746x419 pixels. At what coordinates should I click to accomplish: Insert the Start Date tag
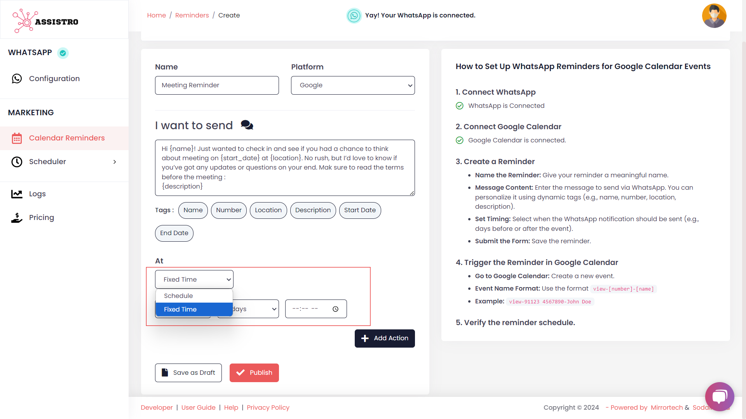pyautogui.click(x=359, y=210)
